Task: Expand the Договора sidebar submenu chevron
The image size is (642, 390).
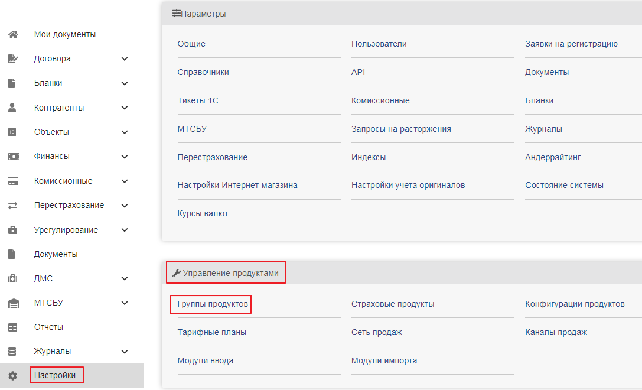Action: (x=125, y=59)
